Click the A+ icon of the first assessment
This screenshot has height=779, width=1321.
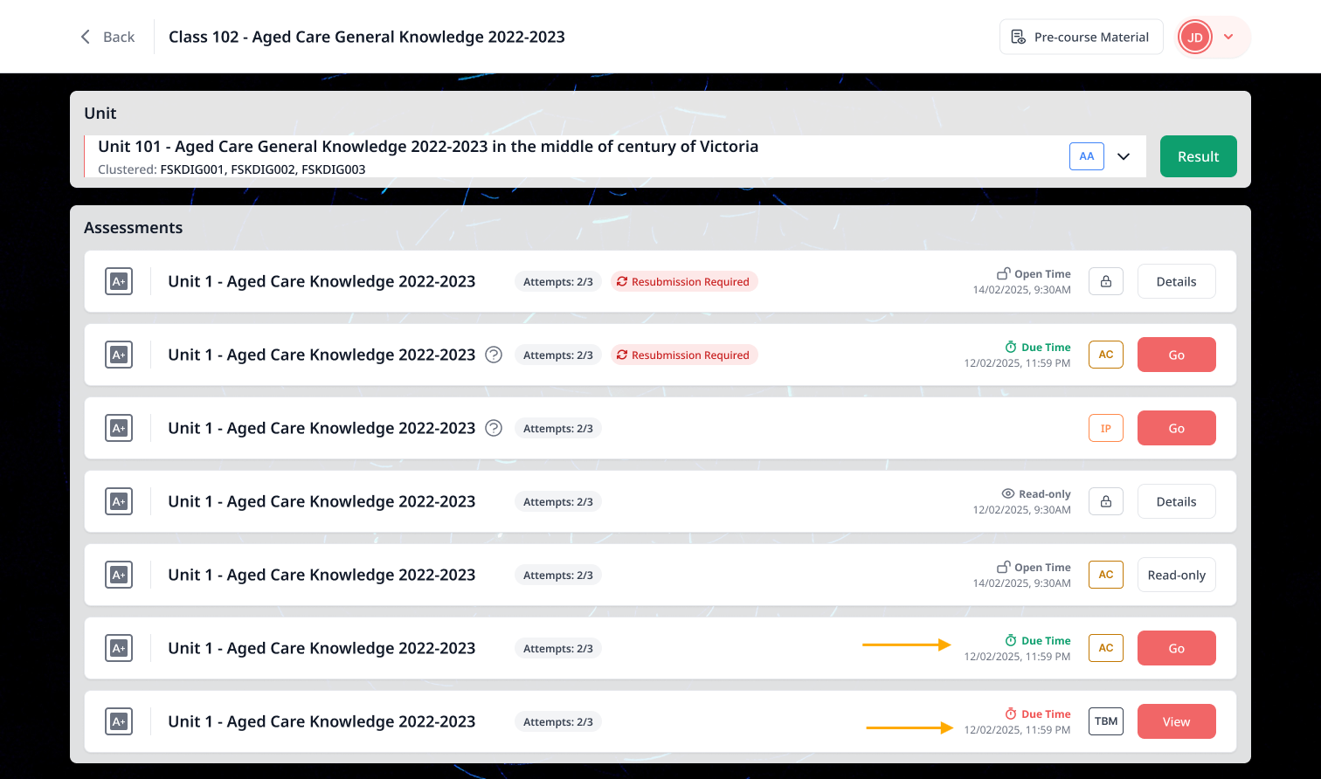[x=119, y=281]
